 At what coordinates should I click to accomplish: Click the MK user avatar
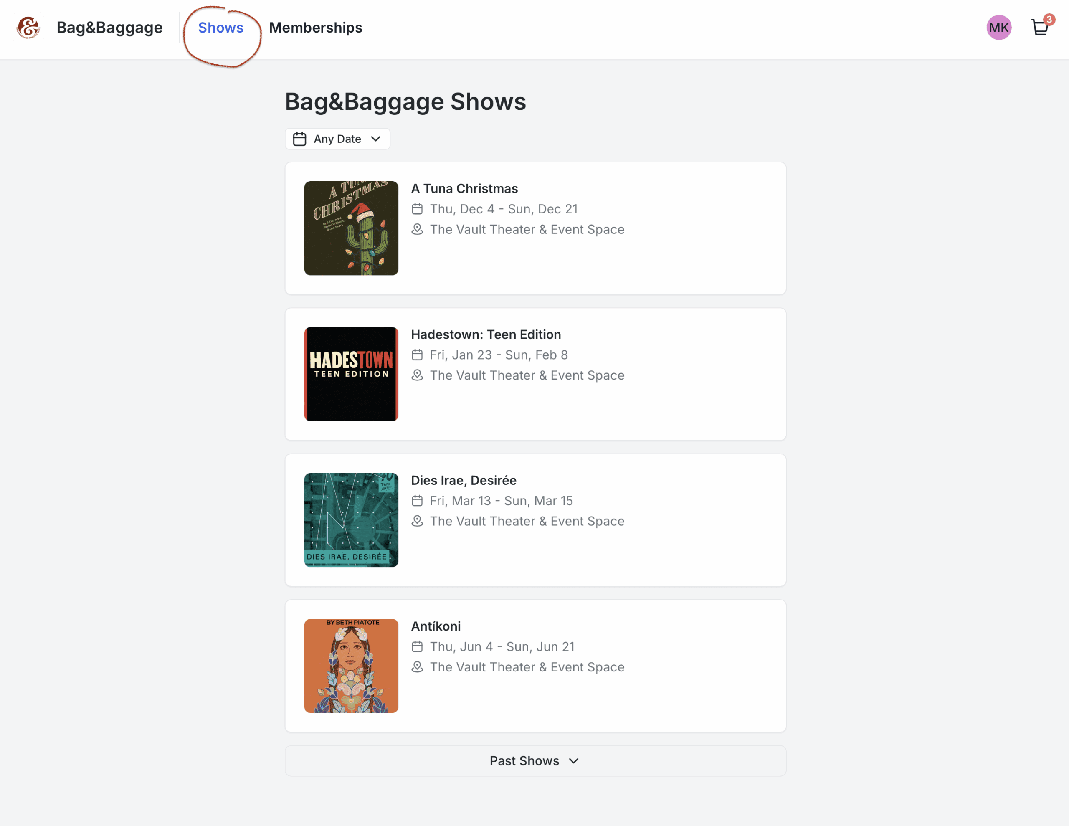coord(998,28)
